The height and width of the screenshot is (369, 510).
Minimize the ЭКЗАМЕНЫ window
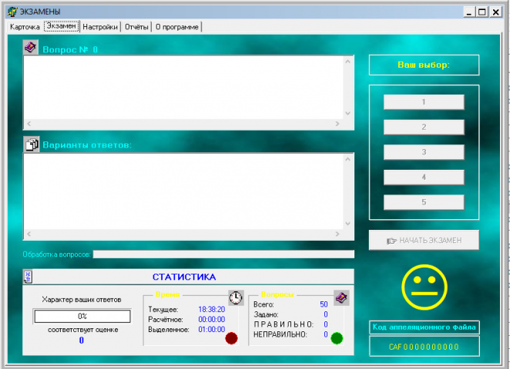pyautogui.click(x=468, y=12)
